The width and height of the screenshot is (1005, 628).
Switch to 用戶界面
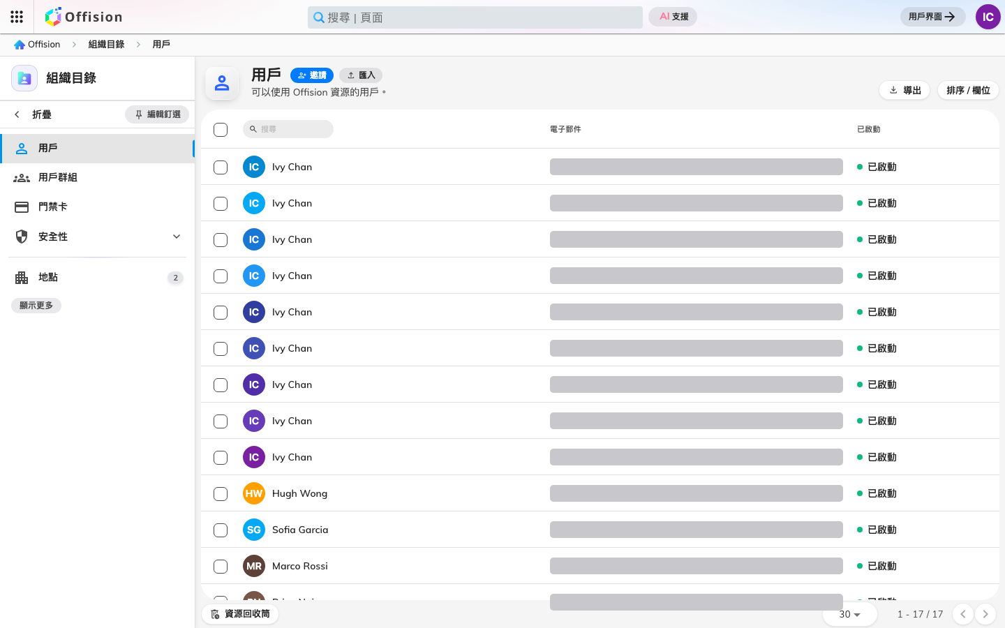point(932,17)
